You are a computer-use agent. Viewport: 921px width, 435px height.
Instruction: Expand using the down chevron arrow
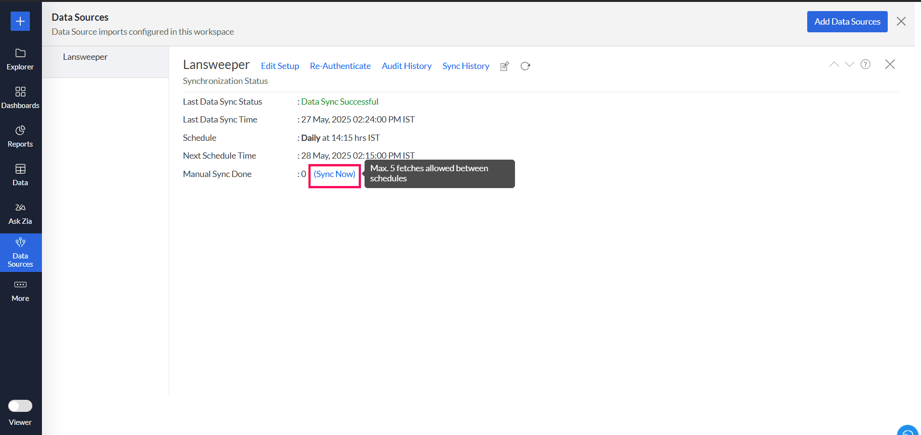click(850, 65)
